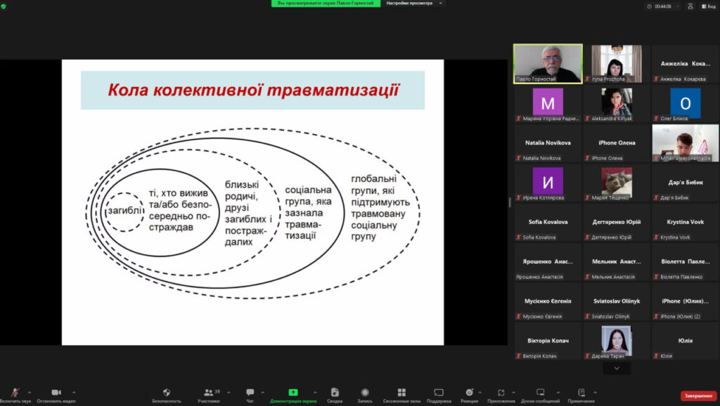Screen dimensions: 720x406
Task: Click the Поддержка support button
Action: pyautogui.click(x=439, y=394)
